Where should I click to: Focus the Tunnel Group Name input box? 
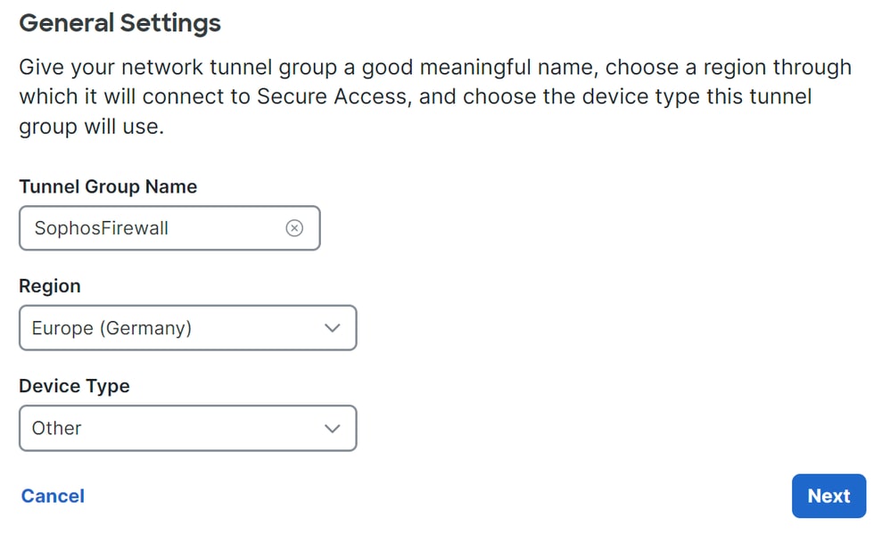169,228
